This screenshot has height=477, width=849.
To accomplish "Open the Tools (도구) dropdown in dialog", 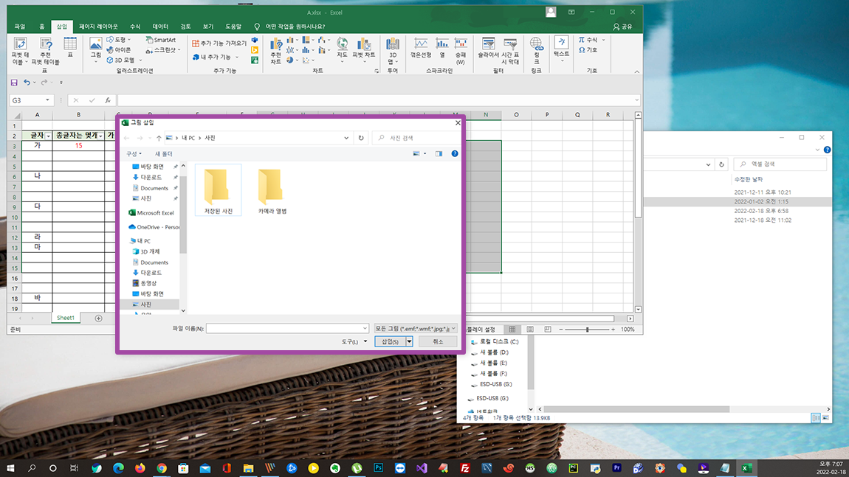I will click(354, 342).
